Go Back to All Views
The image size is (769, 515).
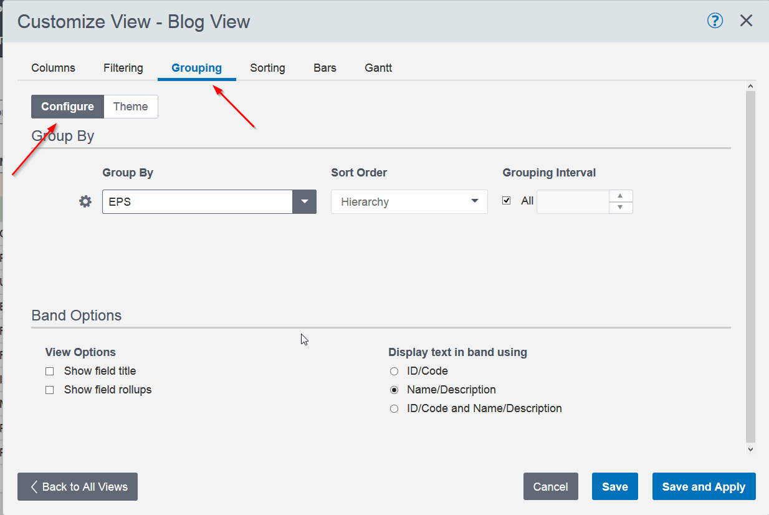[x=78, y=487]
